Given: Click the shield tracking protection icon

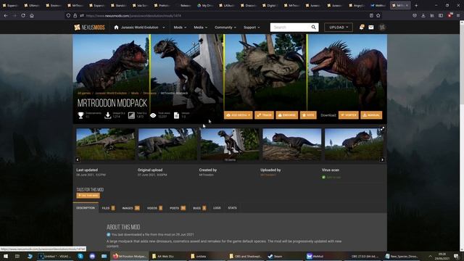Looking at the screenshot, I should pos(68,15).
